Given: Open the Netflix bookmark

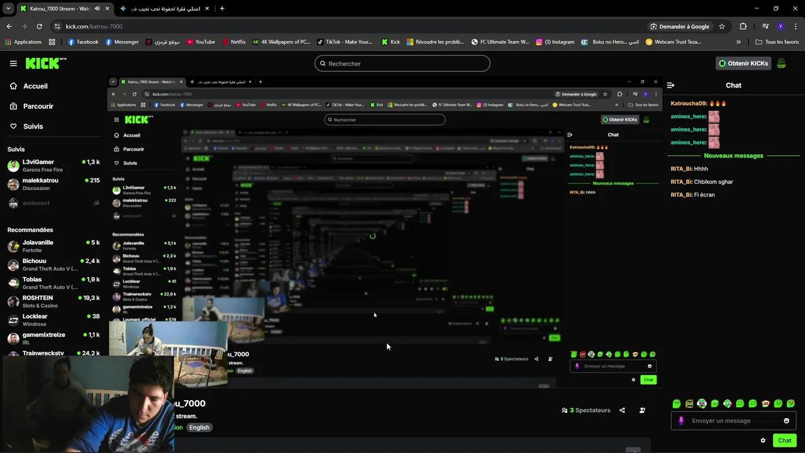Looking at the screenshot, I should coord(233,42).
